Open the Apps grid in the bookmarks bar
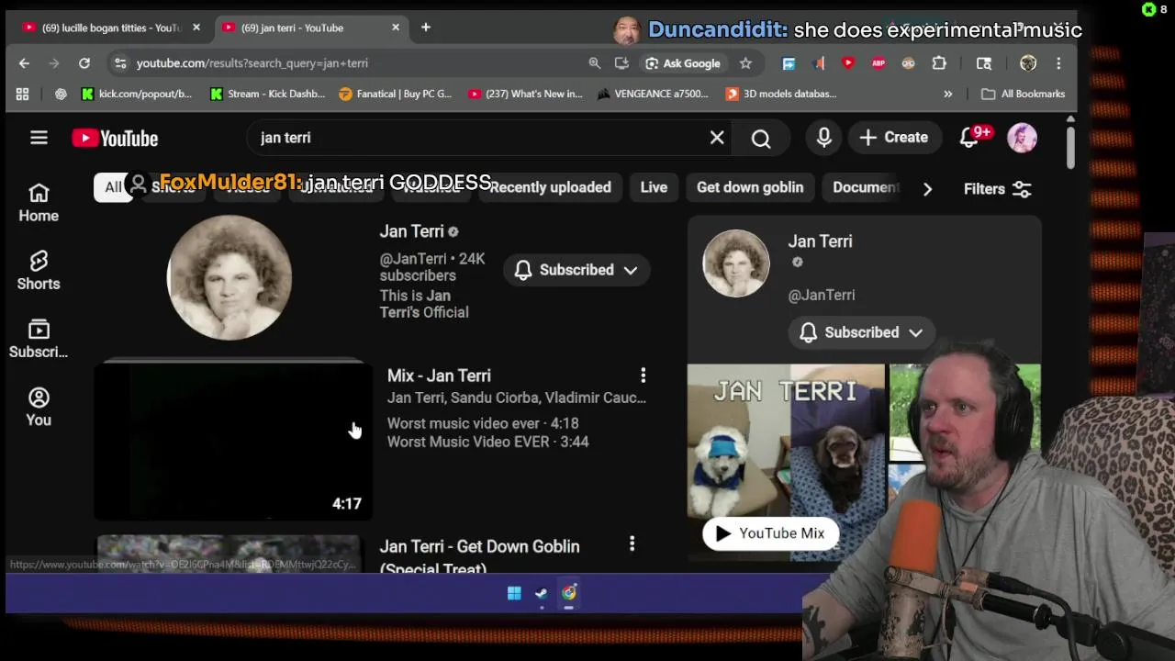The height and width of the screenshot is (661, 1175). click(22, 94)
